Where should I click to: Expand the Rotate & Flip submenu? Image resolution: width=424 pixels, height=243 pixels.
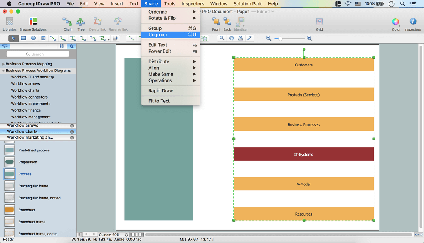171,18
